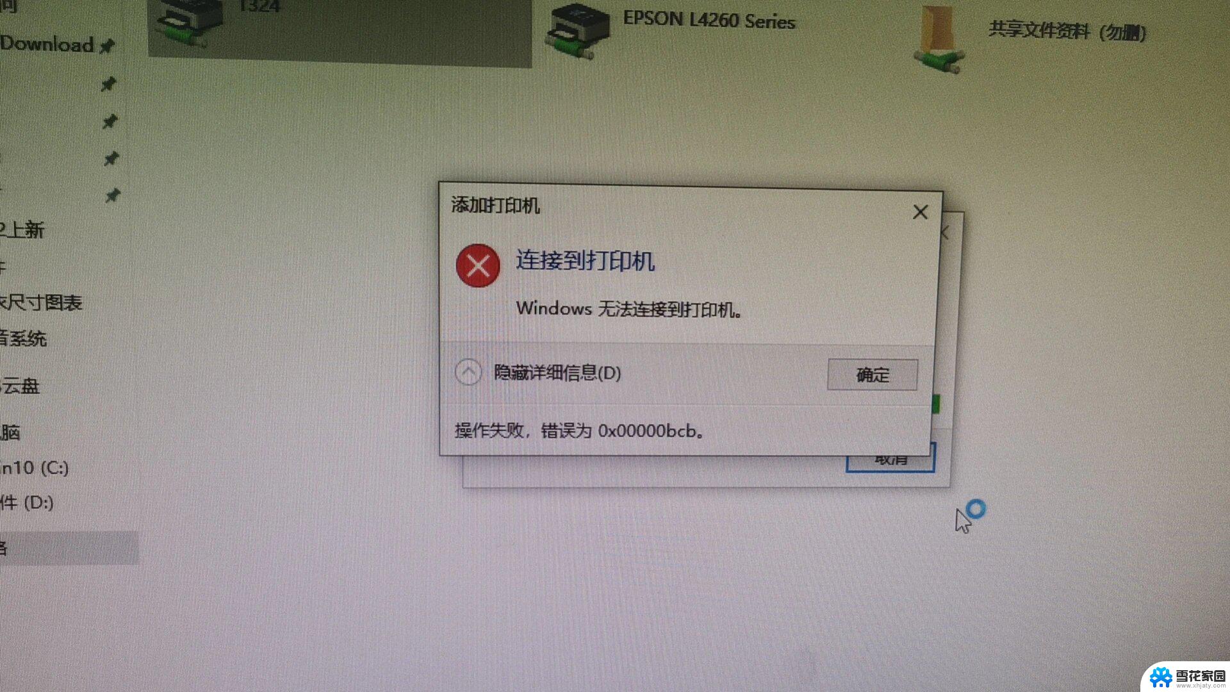The image size is (1230, 692).
Task: Click 确定 to confirm the error
Action: point(872,374)
